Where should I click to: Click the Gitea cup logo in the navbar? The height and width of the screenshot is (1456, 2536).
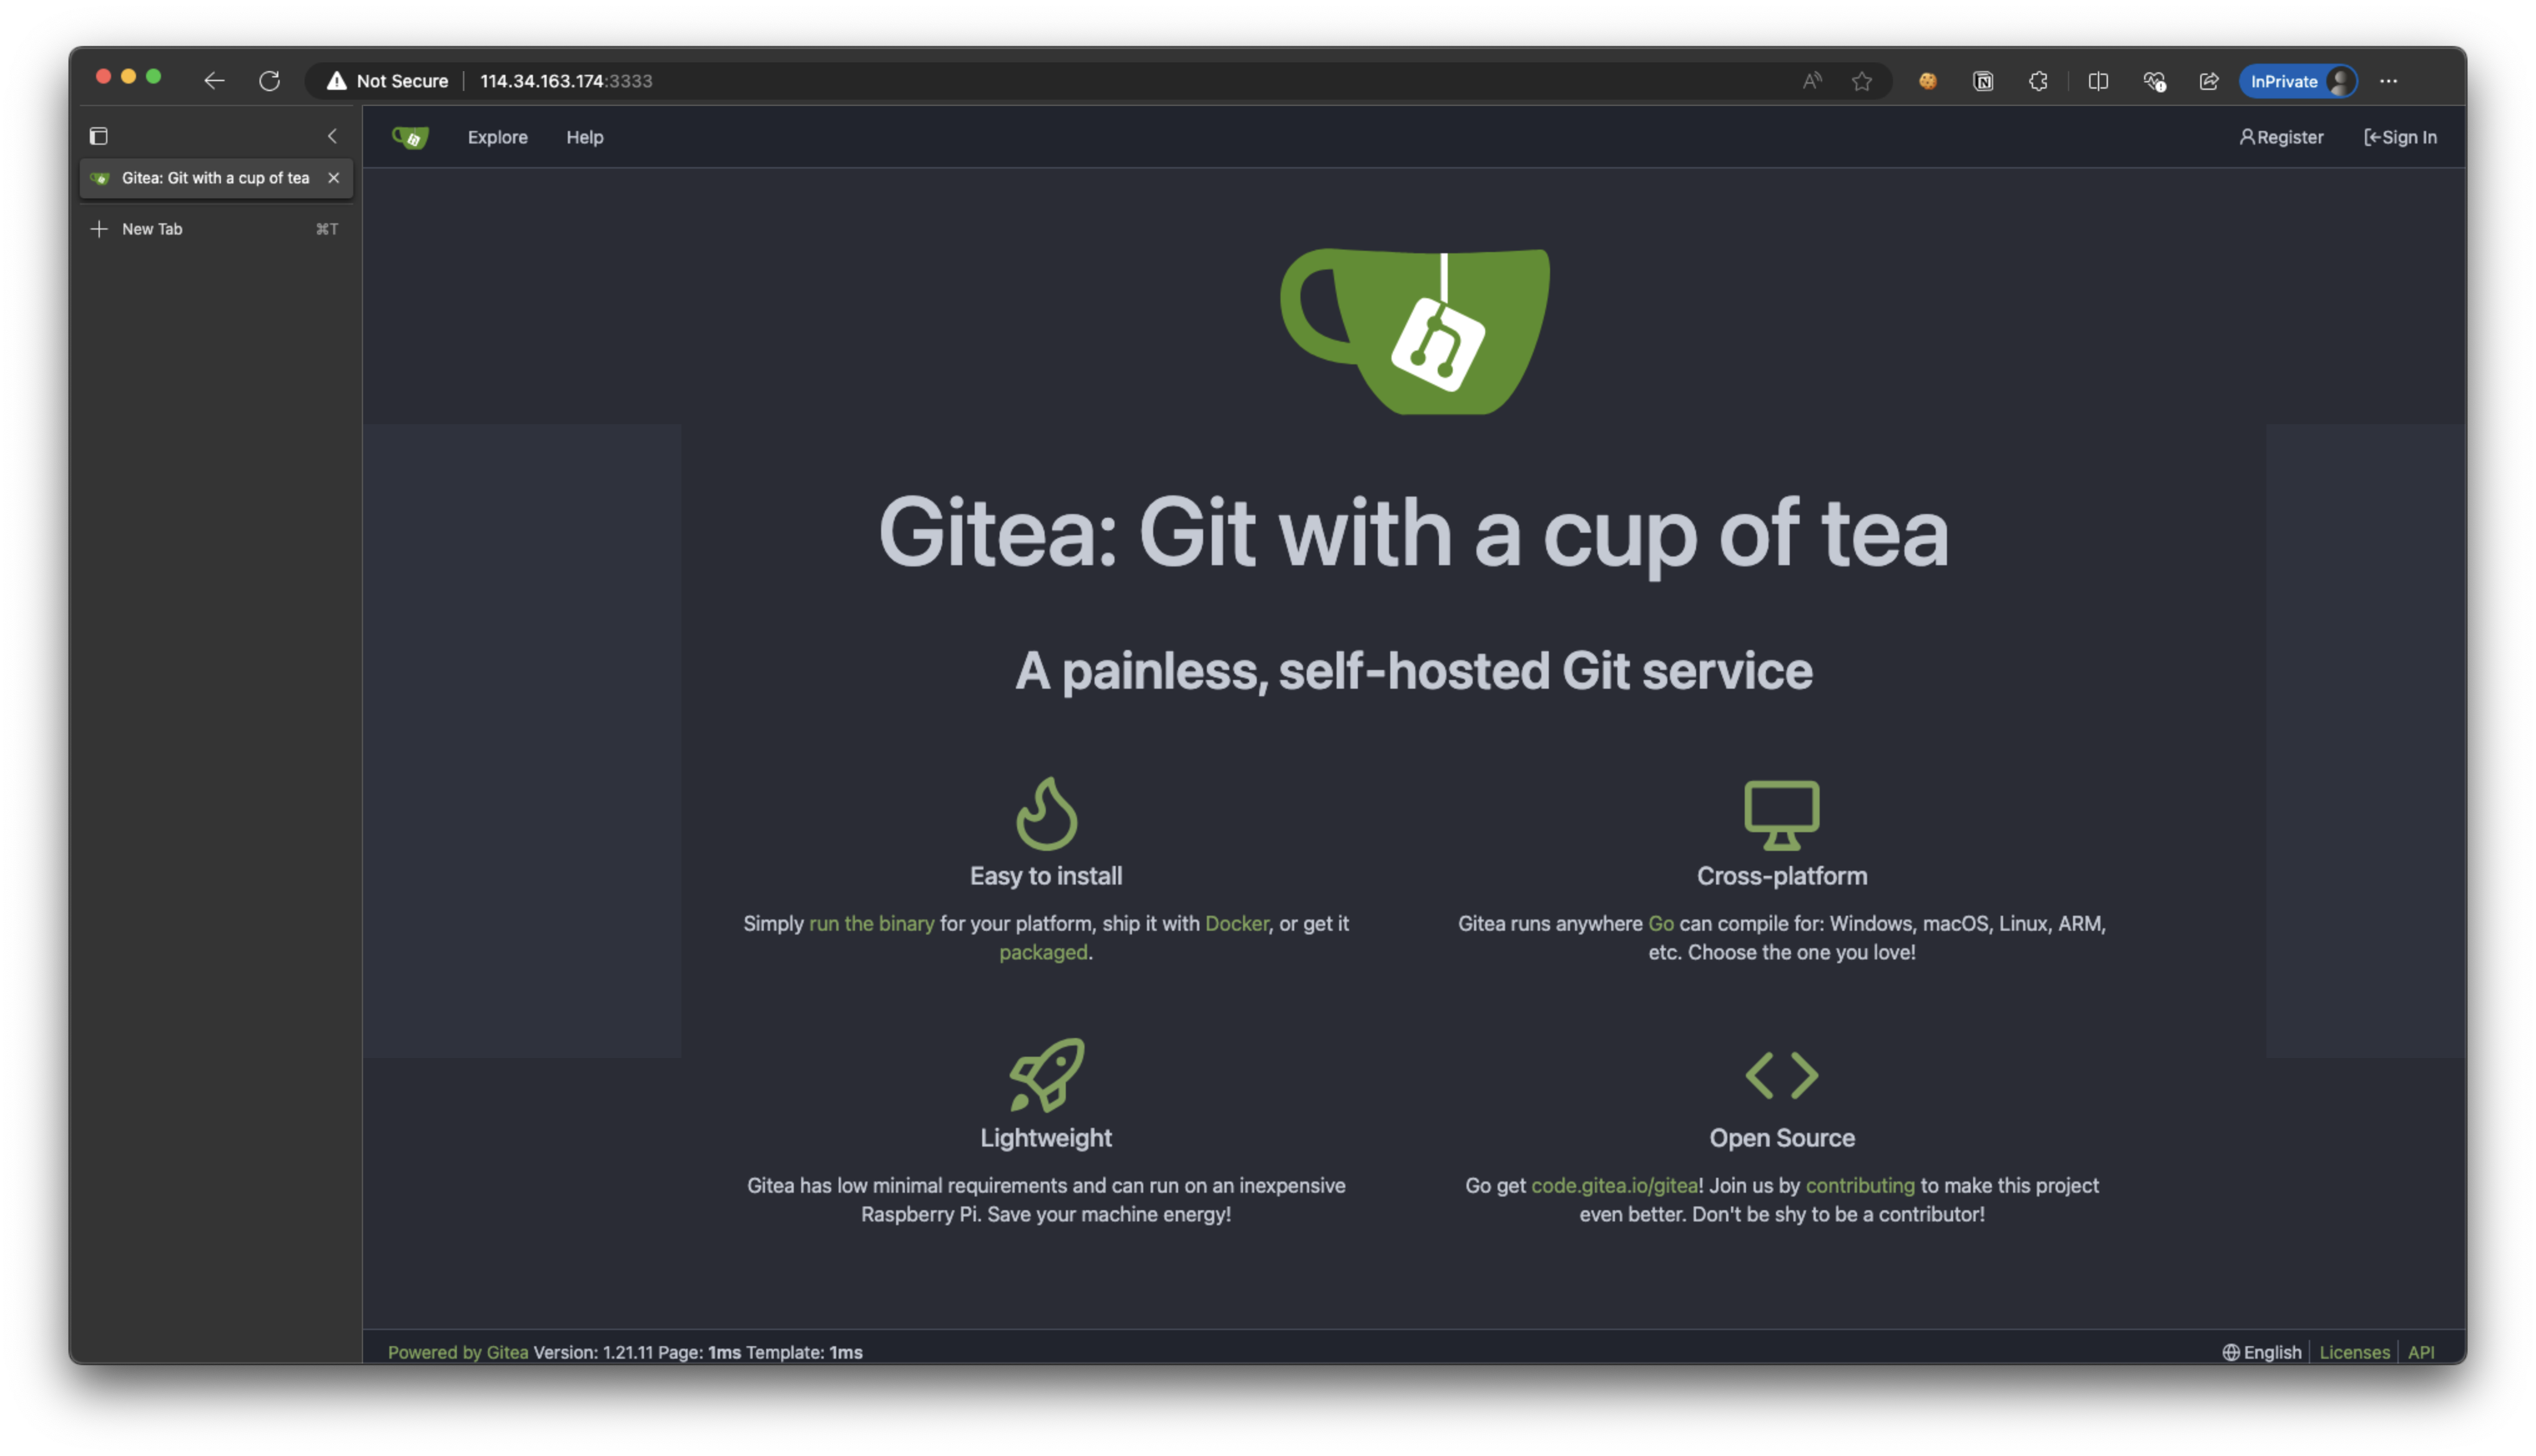coord(410,137)
